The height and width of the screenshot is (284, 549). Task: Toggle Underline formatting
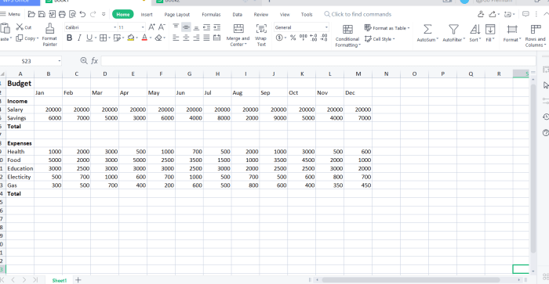(x=89, y=38)
